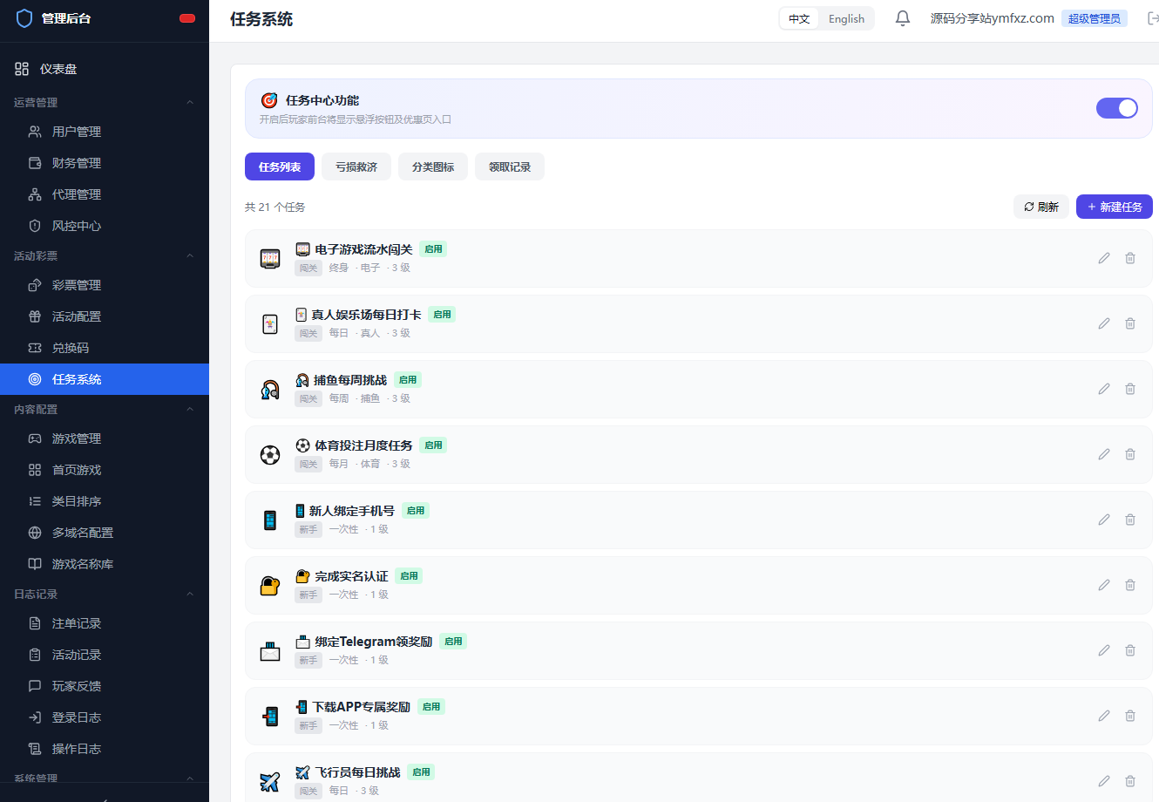Switch language to English
This screenshot has height=802, width=1159.
(846, 19)
